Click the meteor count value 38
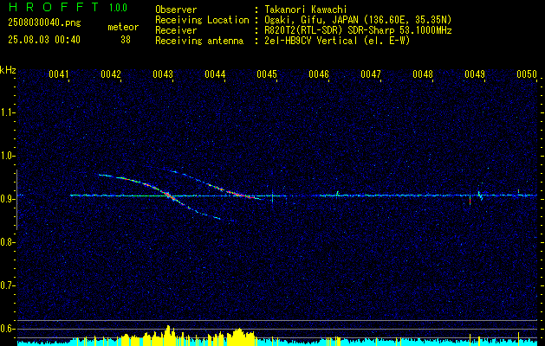 point(125,40)
